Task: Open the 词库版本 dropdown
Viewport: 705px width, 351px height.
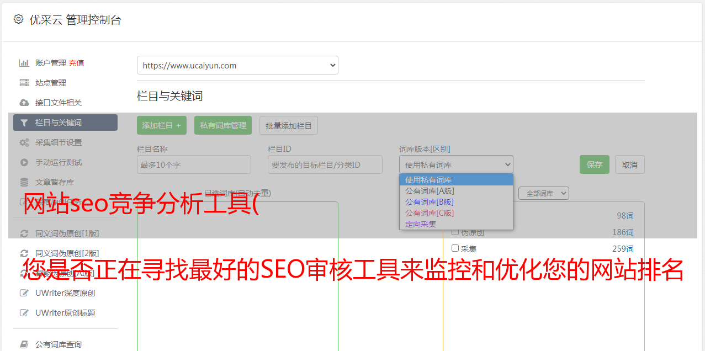Action: (x=456, y=164)
